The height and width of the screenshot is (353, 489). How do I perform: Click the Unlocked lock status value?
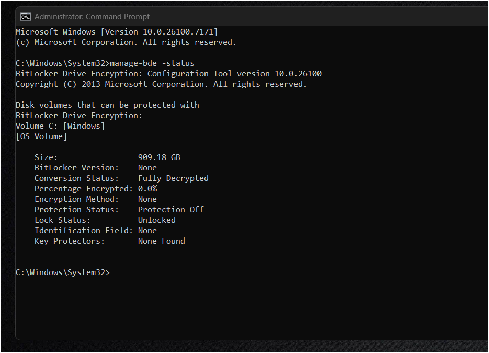[x=157, y=220]
